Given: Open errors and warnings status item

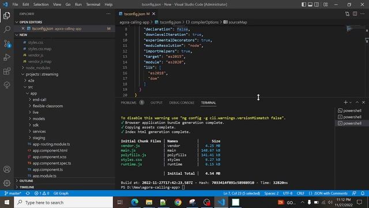Looking at the screenshot, I should pyautogui.click(x=42, y=194).
